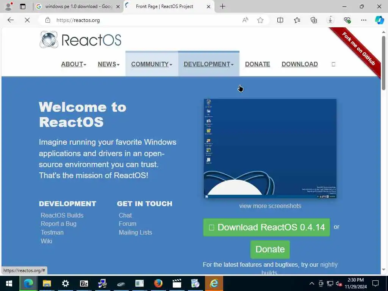Click the page vertical scrollbar thumb
This screenshot has width=388, height=291.
click(x=383, y=63)
